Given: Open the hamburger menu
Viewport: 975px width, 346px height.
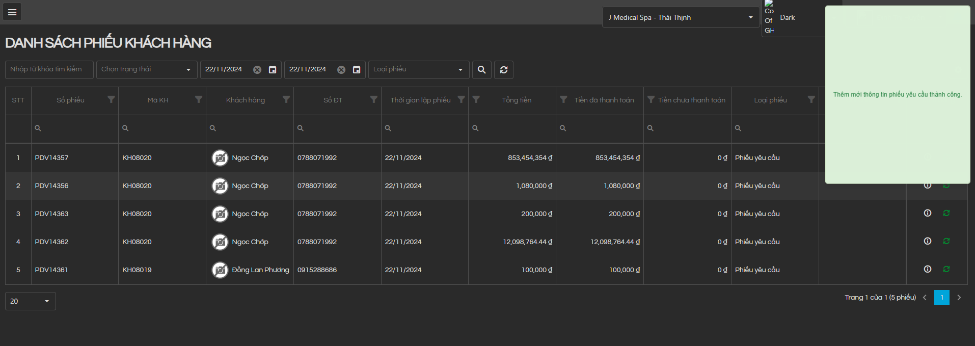Looking at the screenshot, I should [12, 12].
